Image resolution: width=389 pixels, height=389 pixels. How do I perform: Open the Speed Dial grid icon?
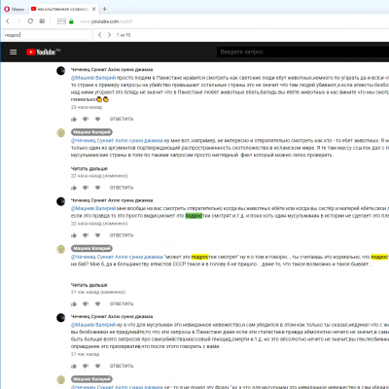pyautogui.click(x=42, y=21)
